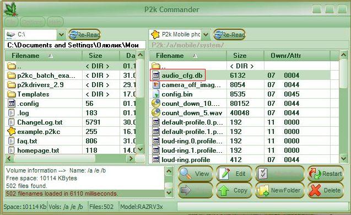351x215 pixels.
Task: Click Re-Read beside the P2k Mobile phone selector
Action: pos(229,35)
